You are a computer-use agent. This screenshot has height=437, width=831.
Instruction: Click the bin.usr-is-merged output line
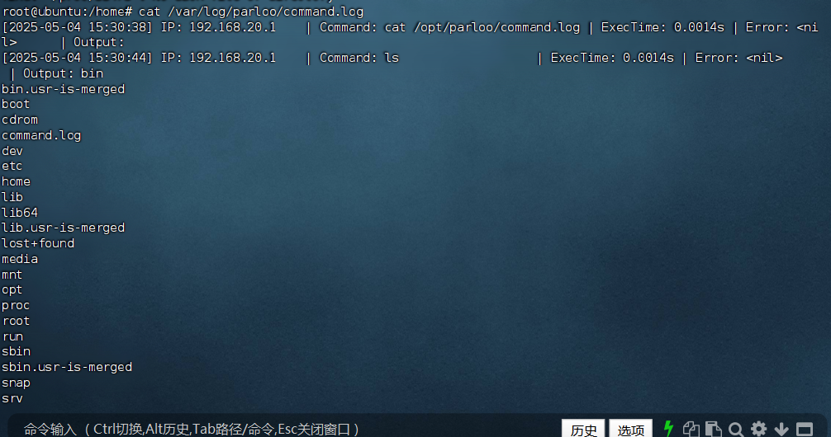[63, 89]
